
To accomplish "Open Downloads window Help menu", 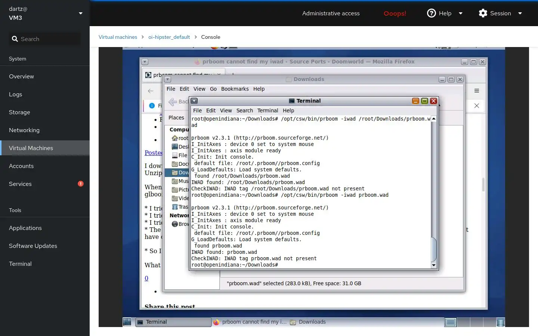I will (x=259, y=89).
